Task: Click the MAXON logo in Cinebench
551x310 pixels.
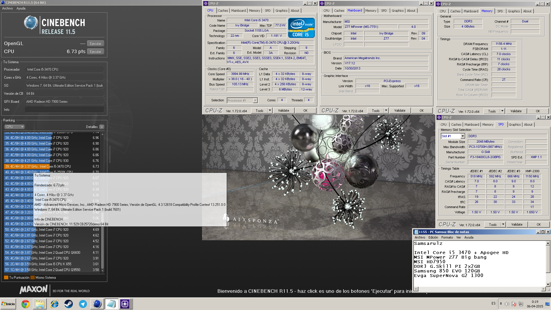Action: (33, 289)
